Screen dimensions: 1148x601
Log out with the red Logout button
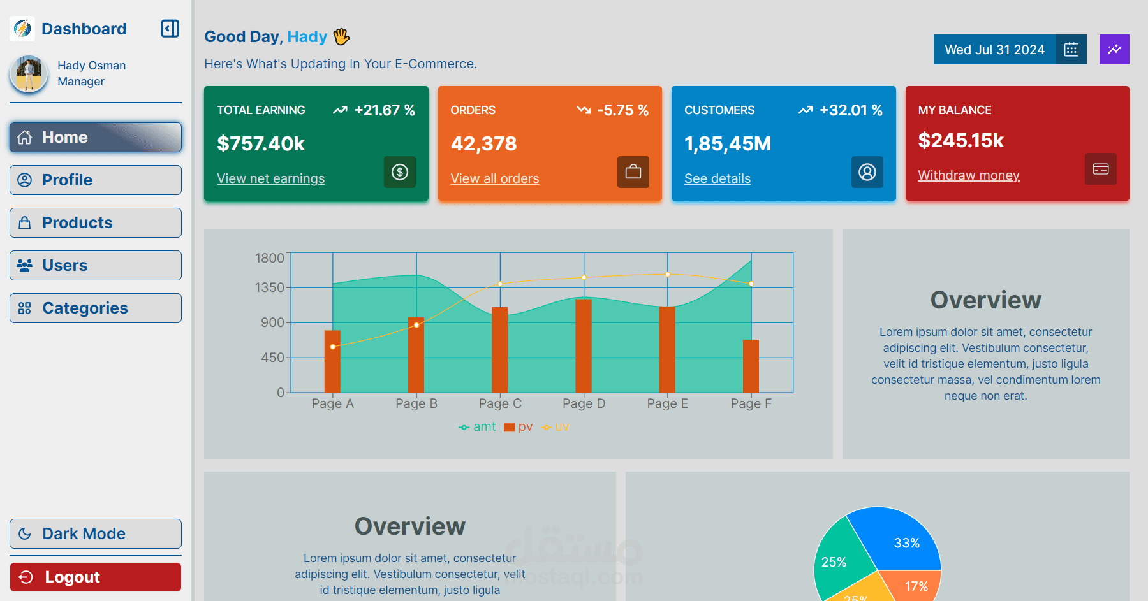96,577
